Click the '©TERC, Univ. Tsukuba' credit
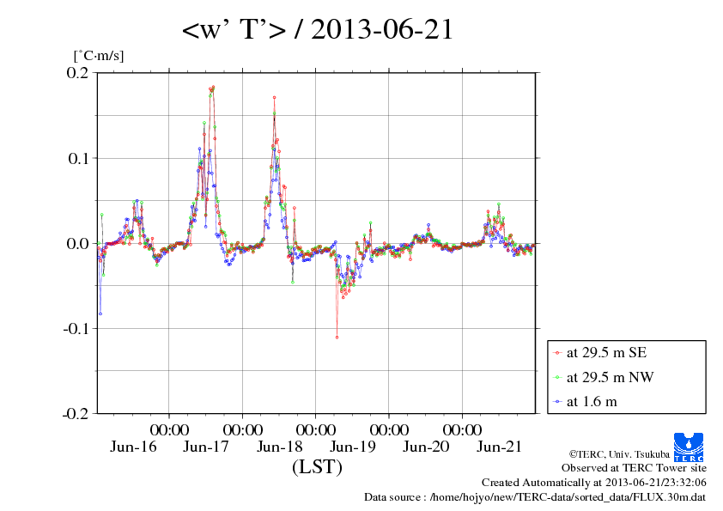 tap(619, 454)
